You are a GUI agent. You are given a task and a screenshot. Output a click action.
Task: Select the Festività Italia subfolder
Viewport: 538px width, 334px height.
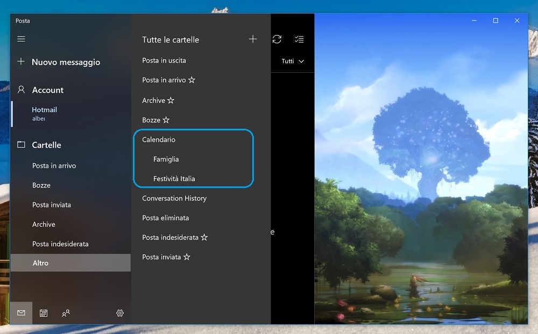point(174,179)
